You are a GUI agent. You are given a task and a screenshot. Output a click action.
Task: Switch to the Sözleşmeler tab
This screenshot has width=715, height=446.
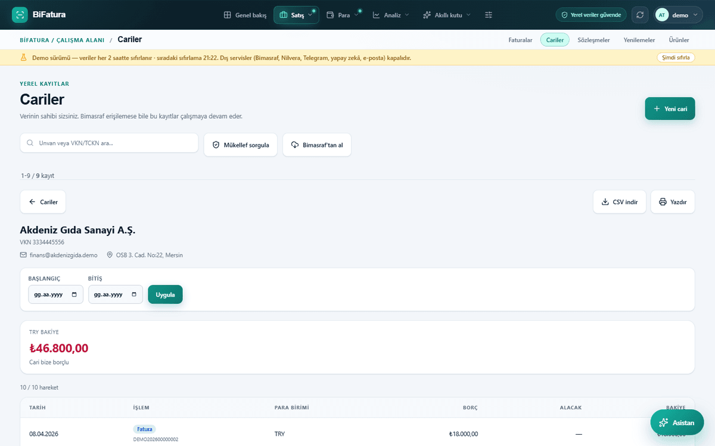tap(593, 40)
